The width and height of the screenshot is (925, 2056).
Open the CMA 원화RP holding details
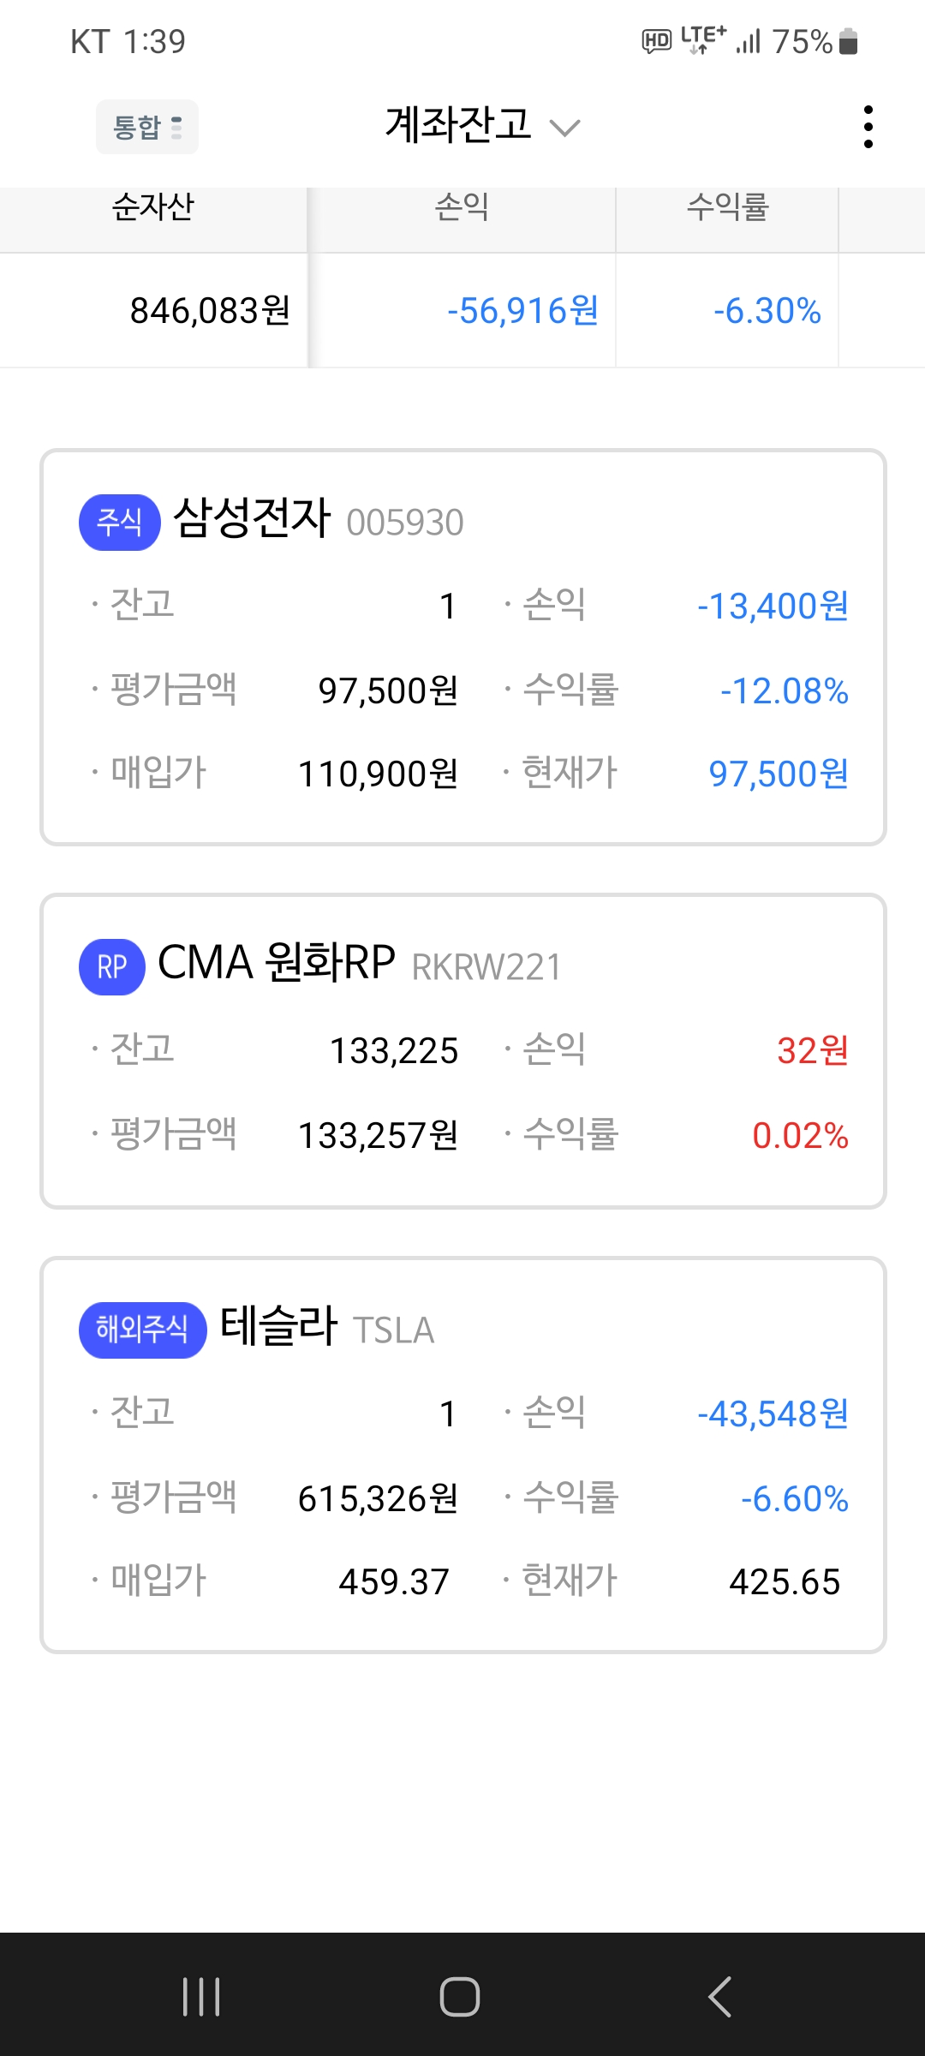tap(277, 963)
